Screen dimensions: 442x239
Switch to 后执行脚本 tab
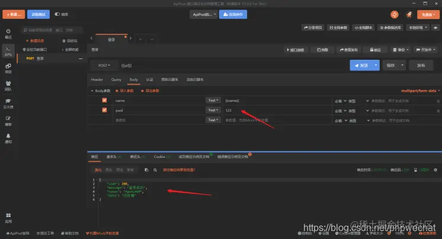tap(195, 80)
